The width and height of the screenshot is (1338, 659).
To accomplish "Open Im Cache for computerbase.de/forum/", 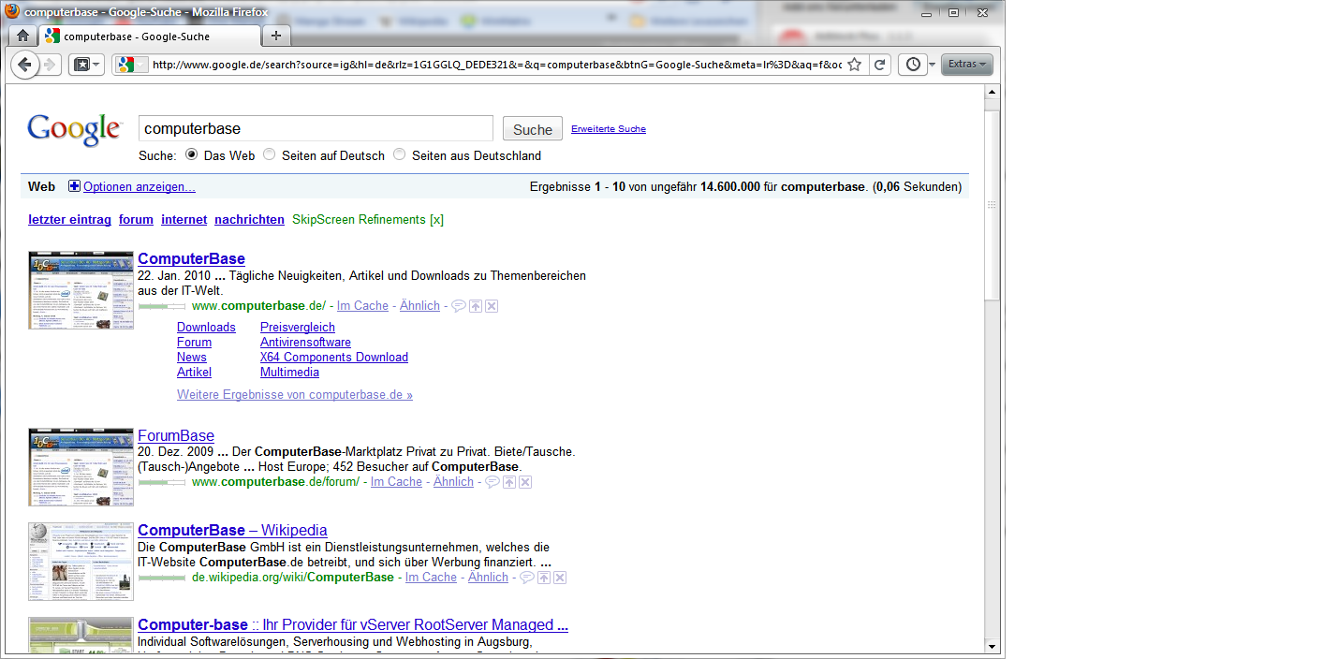I will [x=396, y=481].
